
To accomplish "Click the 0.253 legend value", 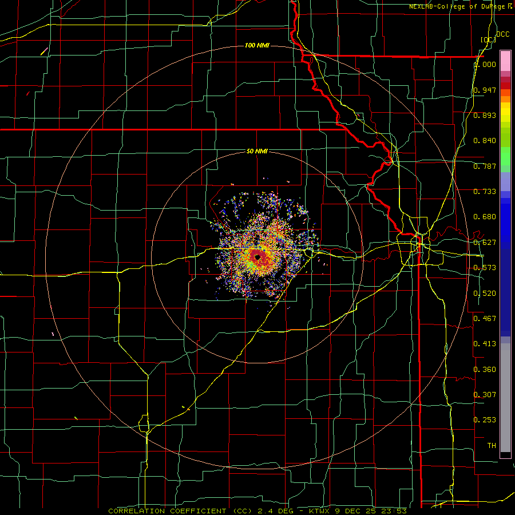I will coord(485,420).
